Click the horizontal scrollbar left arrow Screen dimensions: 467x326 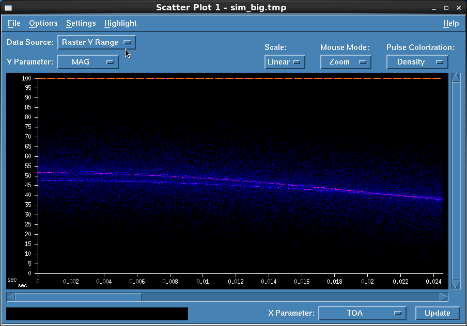click(x=11, y=297)
